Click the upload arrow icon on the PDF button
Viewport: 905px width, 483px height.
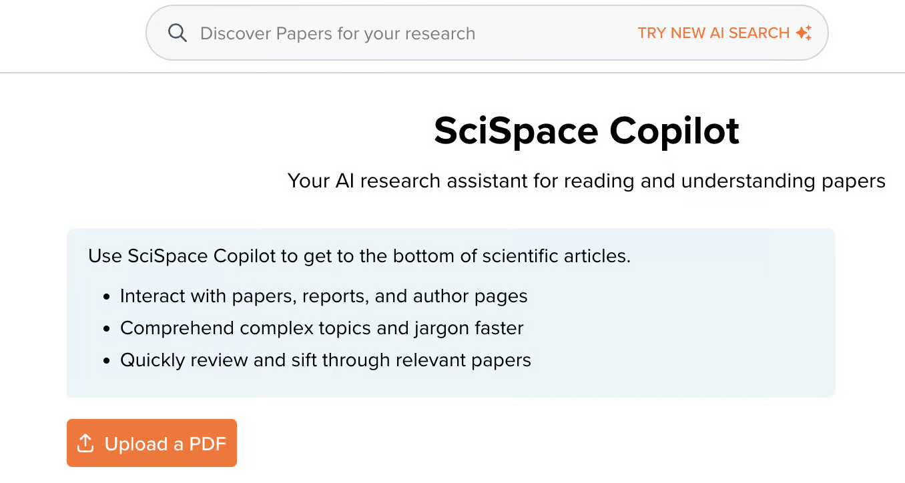[x=85, y=443]
